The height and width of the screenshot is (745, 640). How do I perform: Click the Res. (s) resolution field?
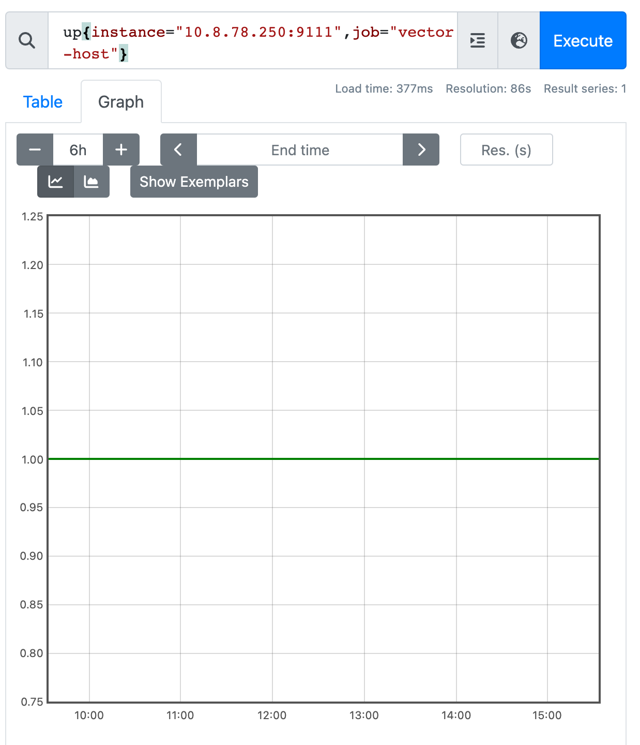pos(506,150)
